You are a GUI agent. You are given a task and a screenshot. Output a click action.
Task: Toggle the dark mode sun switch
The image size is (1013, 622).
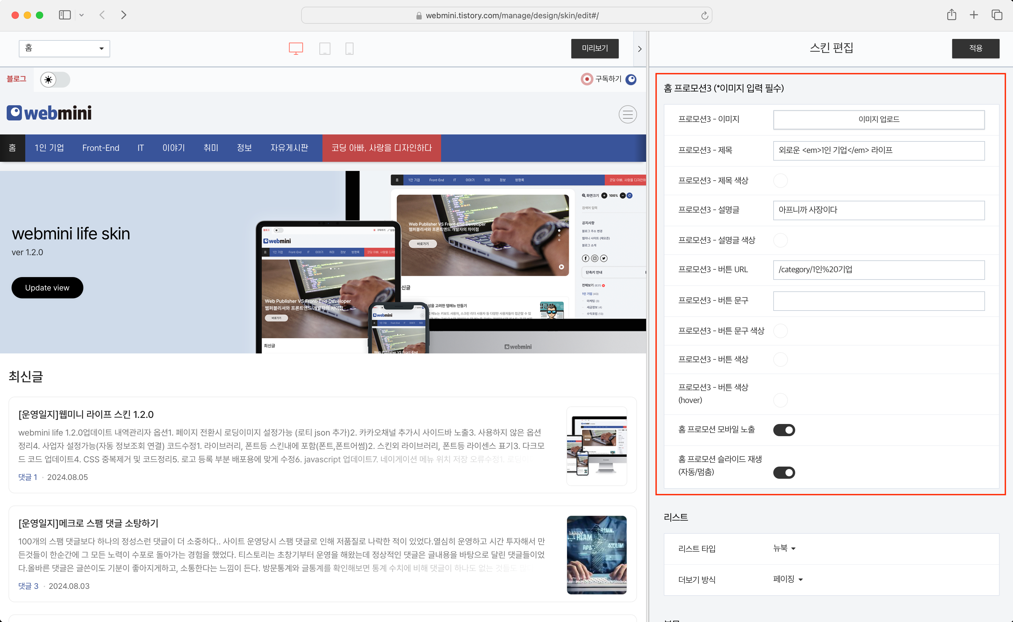click(55, 79)
